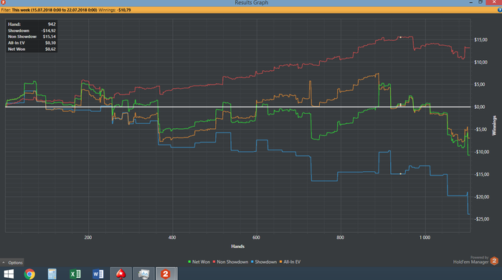Click the Non Showdown $15,54 info row
The image size is (502, 280).
pyautogui.click(x=32, y=37)
